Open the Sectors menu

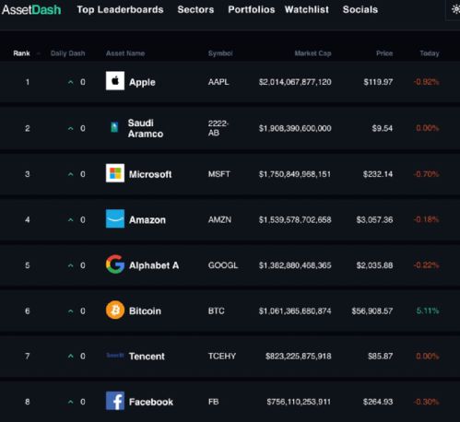[195, 9]
